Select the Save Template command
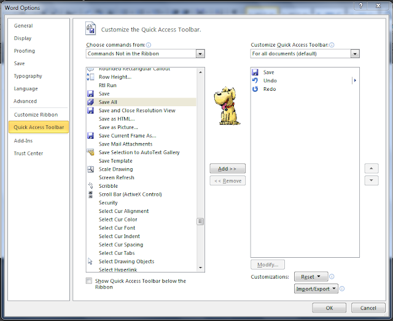393x321 pixels. click(141, 161)
